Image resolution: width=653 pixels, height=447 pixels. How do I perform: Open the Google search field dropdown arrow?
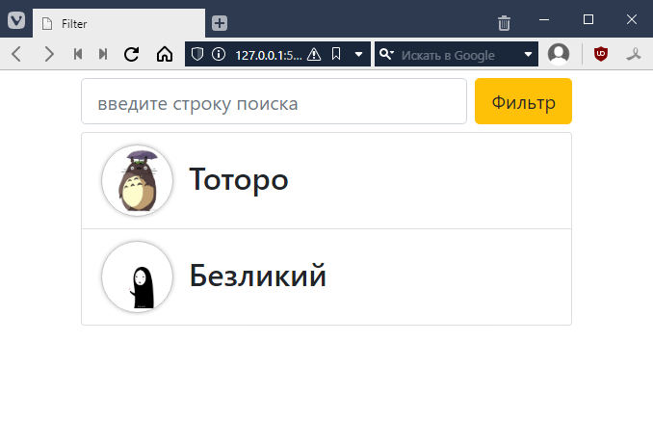[528, 54]
